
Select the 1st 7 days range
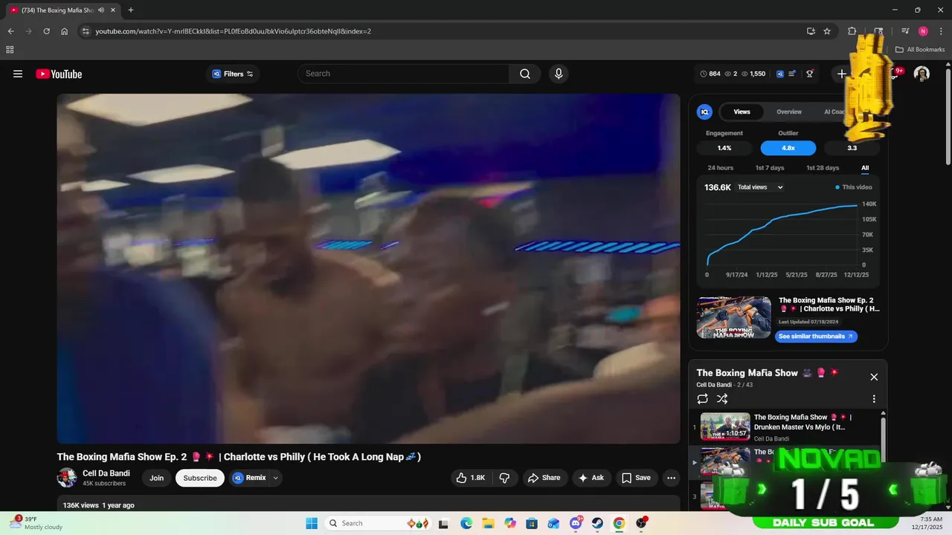click(770, 168)
